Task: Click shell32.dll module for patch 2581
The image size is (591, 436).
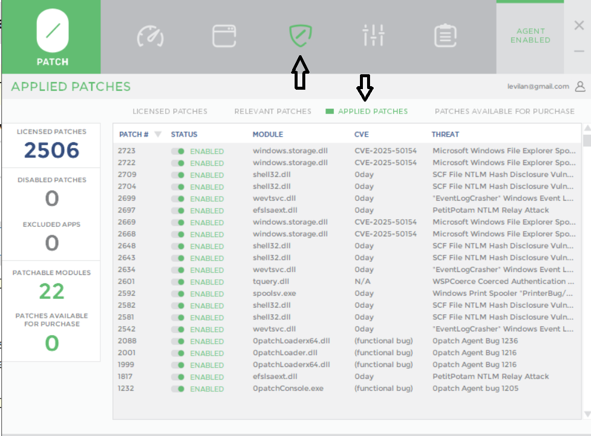Action: coord(271,317)
